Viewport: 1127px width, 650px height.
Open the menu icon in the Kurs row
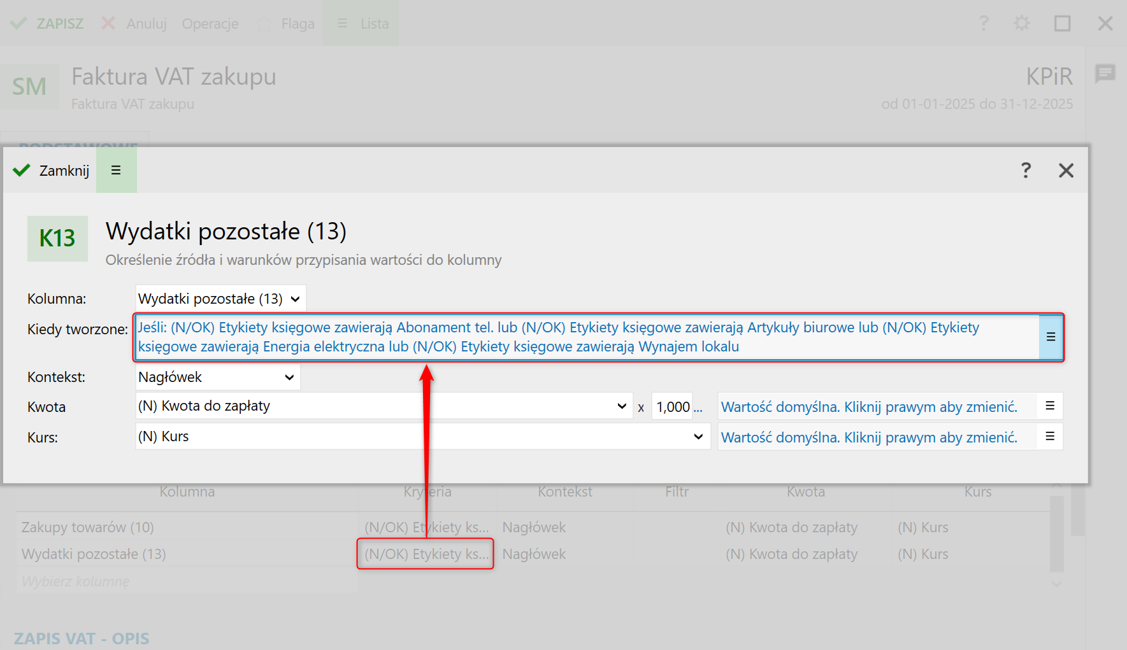click(1050, 437)
